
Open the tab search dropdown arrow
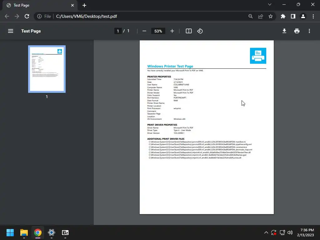[x=270, y=4]
